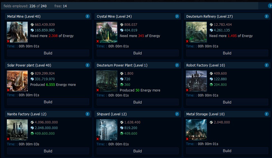Click the Nanite Factory help icon

pos(87,114)
